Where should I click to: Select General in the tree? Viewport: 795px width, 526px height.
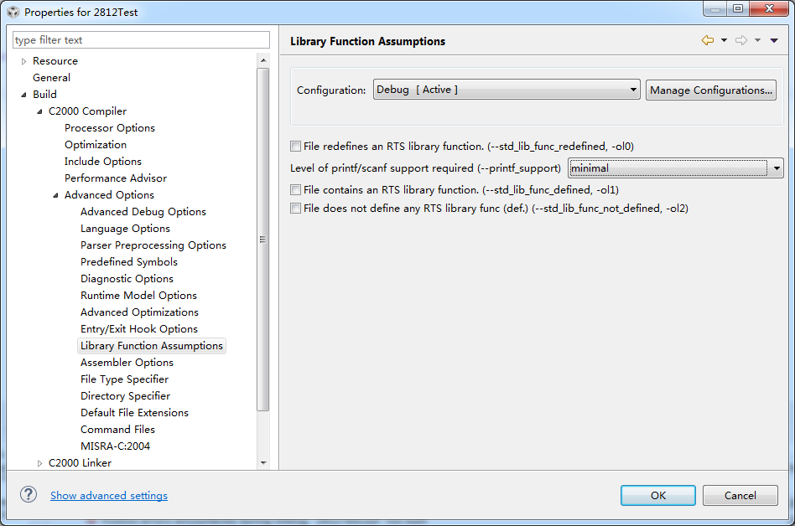point(51,77)
